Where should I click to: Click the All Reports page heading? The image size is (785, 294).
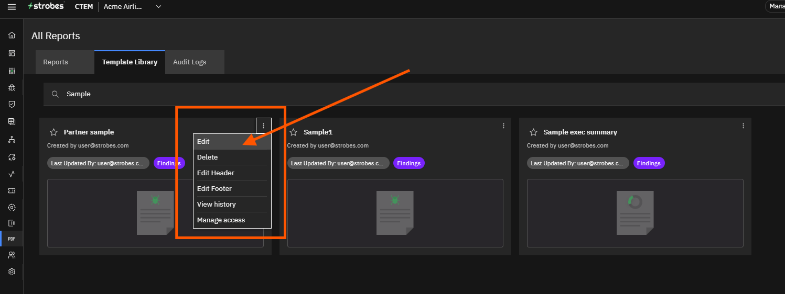coord(56,36)
